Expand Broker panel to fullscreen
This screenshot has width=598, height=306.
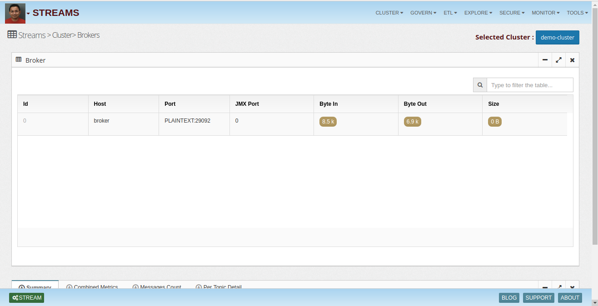pos(558,60)
